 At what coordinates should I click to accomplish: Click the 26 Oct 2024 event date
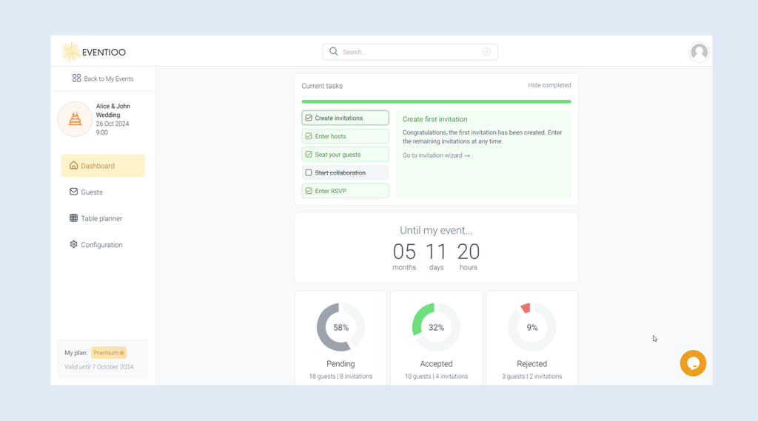(x=113, y=124)
